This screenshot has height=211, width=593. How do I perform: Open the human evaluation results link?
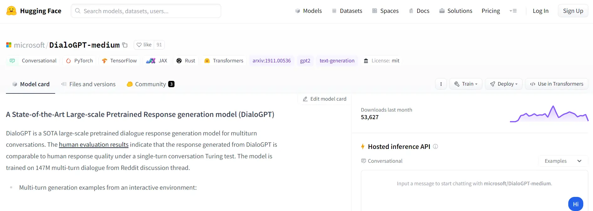coord(94,145)
